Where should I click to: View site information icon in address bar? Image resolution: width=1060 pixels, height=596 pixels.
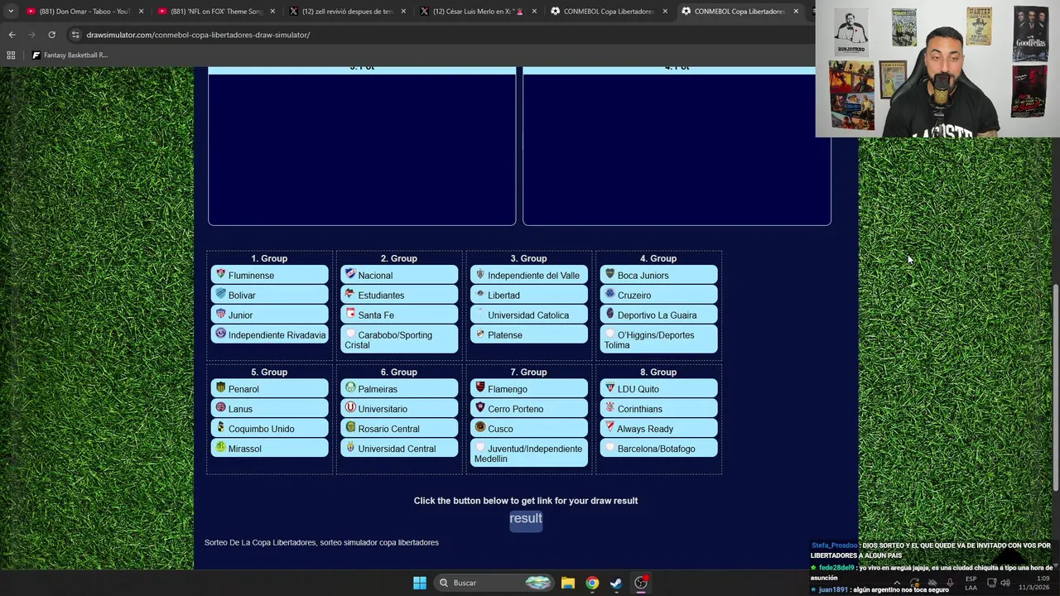[x=75, y=35]
